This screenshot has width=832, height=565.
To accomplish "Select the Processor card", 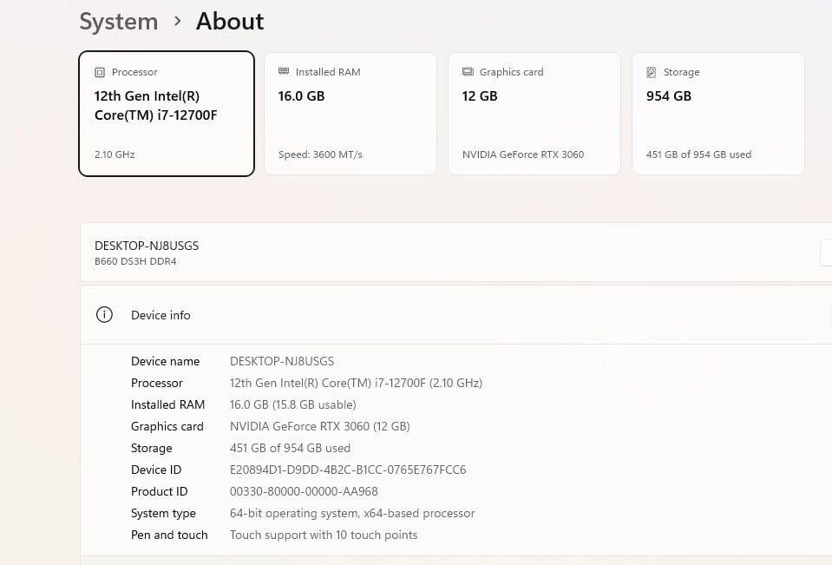I will tap(167, 114).
